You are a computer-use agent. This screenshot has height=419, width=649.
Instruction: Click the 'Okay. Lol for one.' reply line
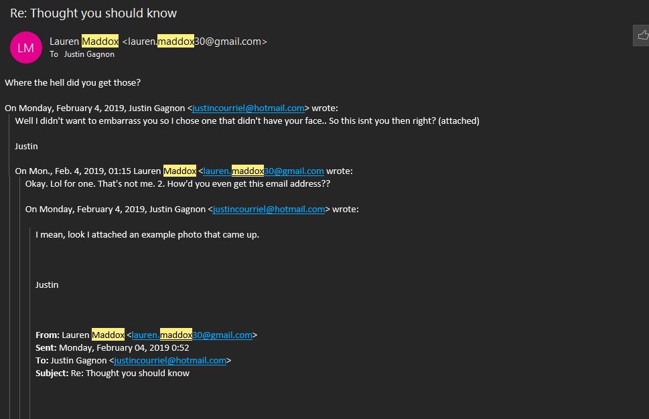click(x=177, y=183)
